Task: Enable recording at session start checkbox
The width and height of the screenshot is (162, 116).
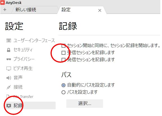Action: pyautogui.click(x=64, y=45)
